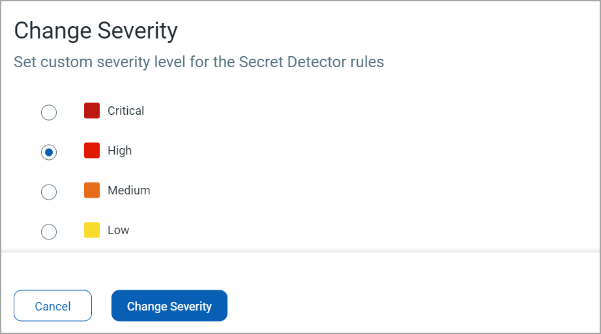Click the orange Medium color square
Screen dimensions: 601x334
click(92, 190)
